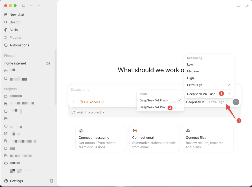This screenshot has width=252, height=187.
Task: Click the Skills cube icon
Action: (6, 30)
